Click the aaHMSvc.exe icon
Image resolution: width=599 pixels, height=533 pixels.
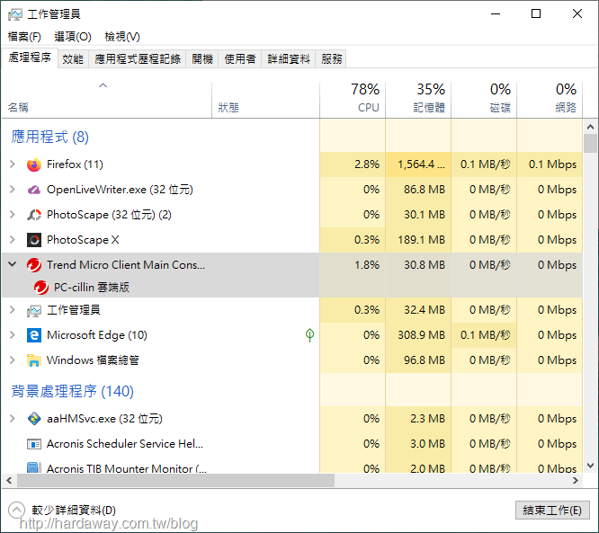(x=34, y=419)
